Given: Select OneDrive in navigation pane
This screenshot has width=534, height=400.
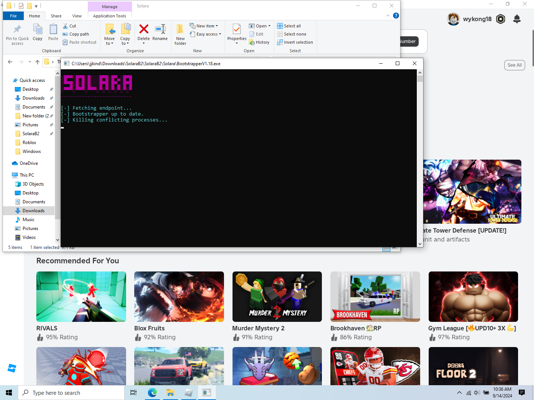Looking at the screenshot, I should tap(29, 163).
